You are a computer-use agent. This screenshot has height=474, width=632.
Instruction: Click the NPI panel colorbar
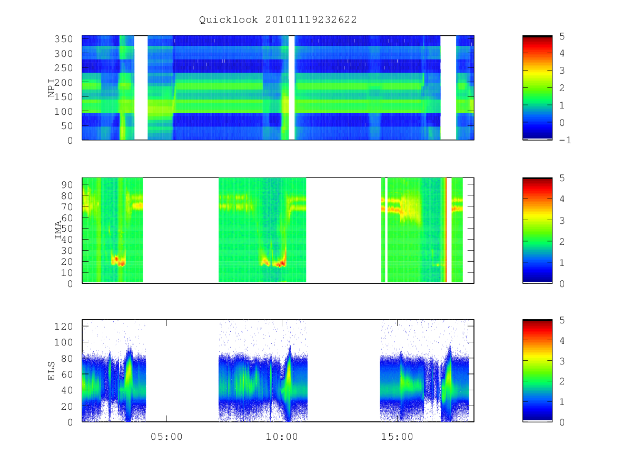tap(537, 88)
